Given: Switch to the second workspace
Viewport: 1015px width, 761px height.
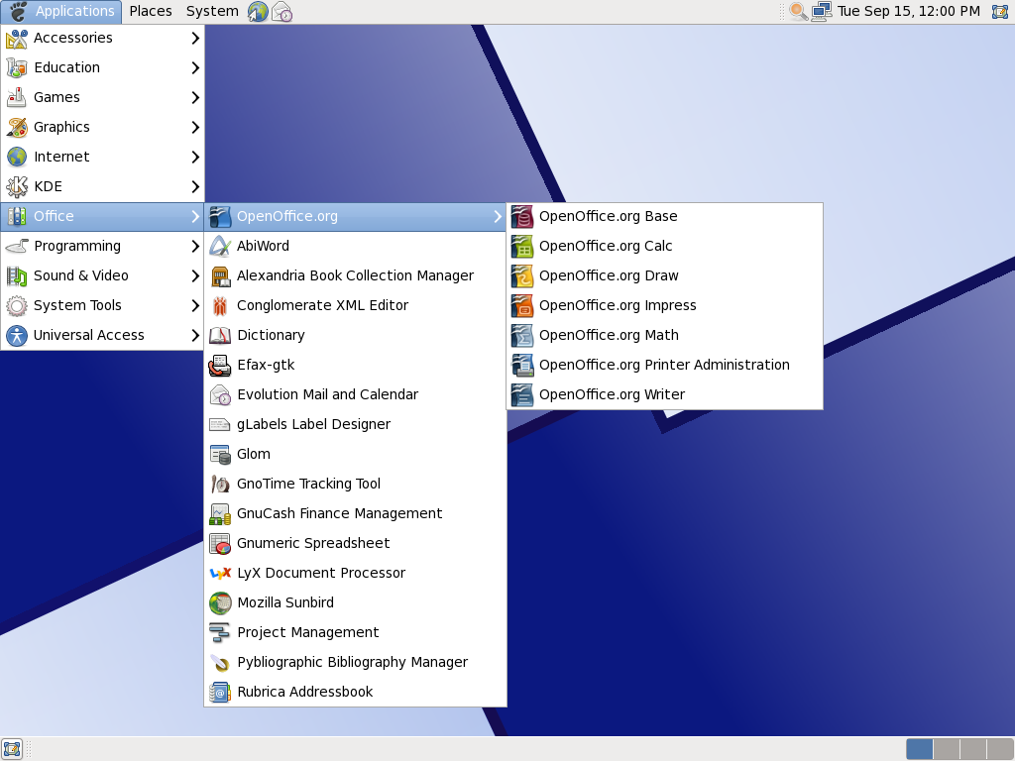Looking at the screenshot, I should pos(947,749).
